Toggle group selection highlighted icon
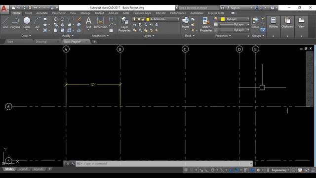This screenshot has width=316, height=178. [x=263, y=30]
